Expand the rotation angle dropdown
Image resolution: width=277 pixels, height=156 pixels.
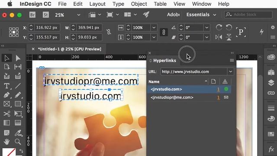(207, 28)
